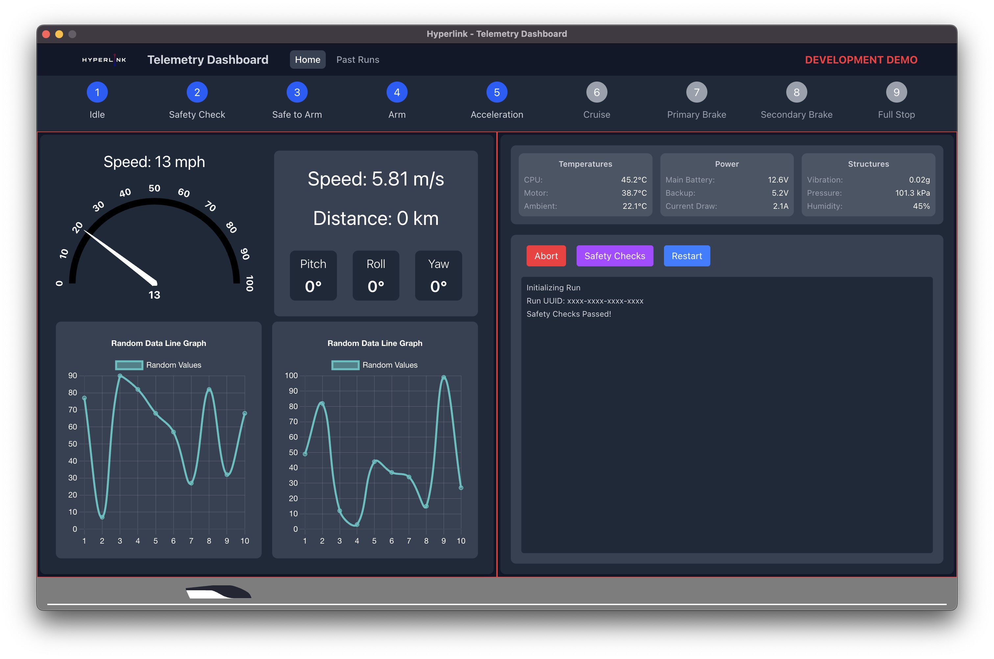Click the gauge center value 13
Screen dimensions: 994x659
click(154, 295)
